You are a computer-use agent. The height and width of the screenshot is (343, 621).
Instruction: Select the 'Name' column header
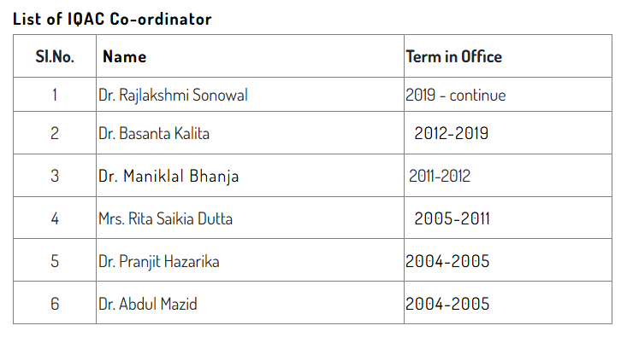tap(124, 56)
